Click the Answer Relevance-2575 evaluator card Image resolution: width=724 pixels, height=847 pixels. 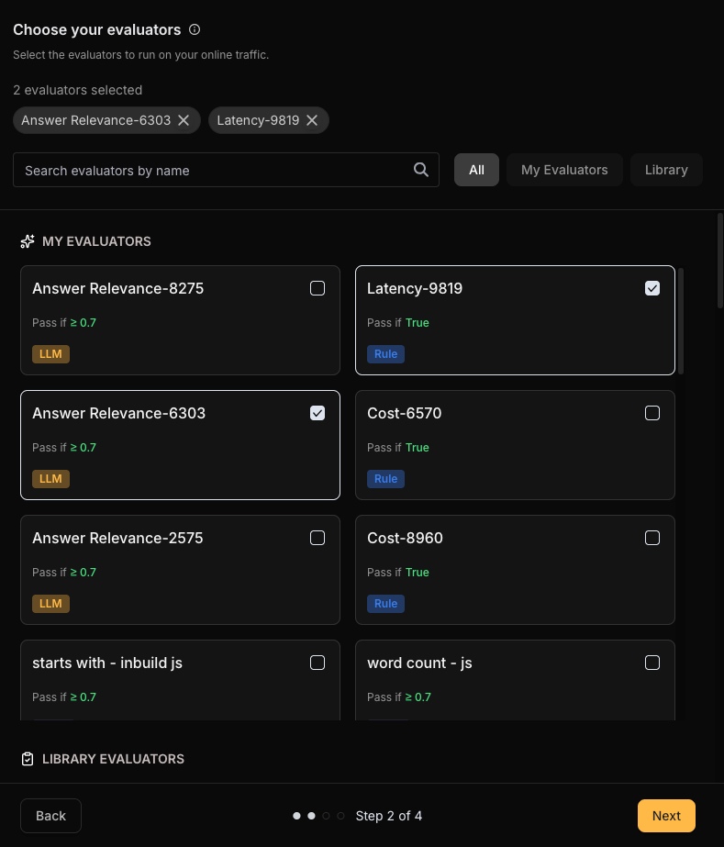tap(180, 570)
